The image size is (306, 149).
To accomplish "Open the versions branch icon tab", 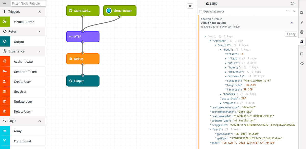I will 302,22.
